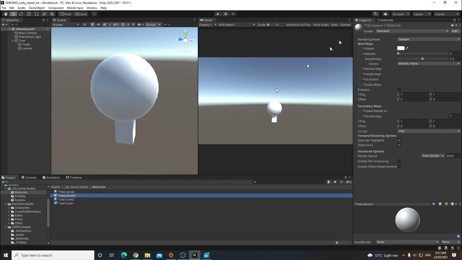This screenshot has width=462, height=260.
Task: Open Account dropdown
Action: click(x=401, y=14)
